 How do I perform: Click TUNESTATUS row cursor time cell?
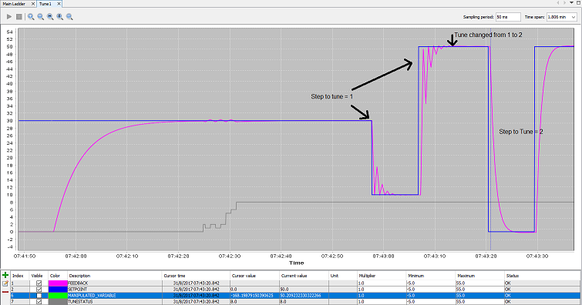coord(197,302)
